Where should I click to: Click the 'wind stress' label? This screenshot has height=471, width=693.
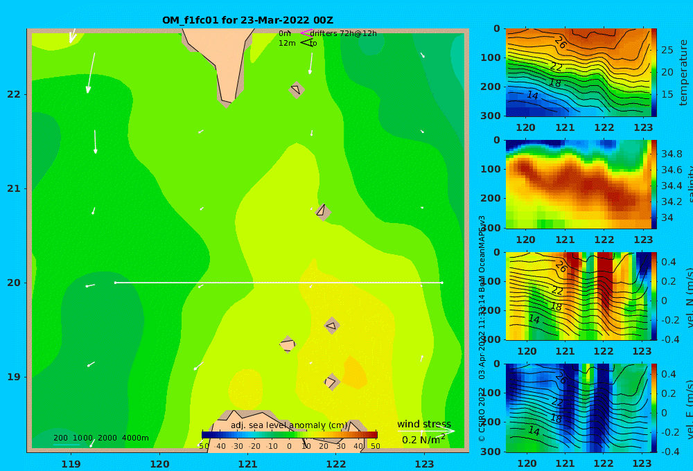pyautogui.click(x=424, y=424)
